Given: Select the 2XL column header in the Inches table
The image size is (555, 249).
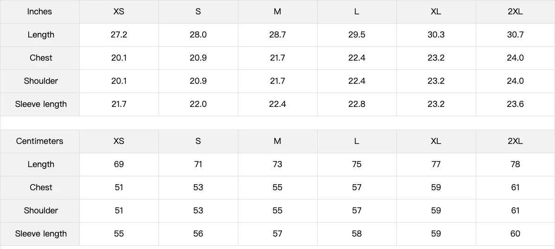Looking at the screenshot, I should 515,12.
